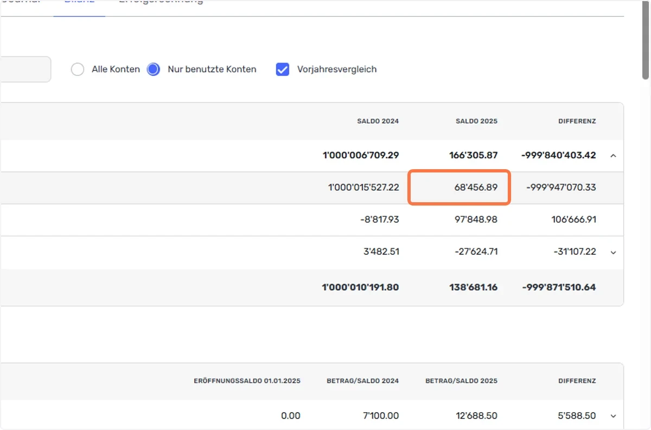Click the "BETRAG/SALDO 2024" column header

pyautogui.click(x=363, y=381)
